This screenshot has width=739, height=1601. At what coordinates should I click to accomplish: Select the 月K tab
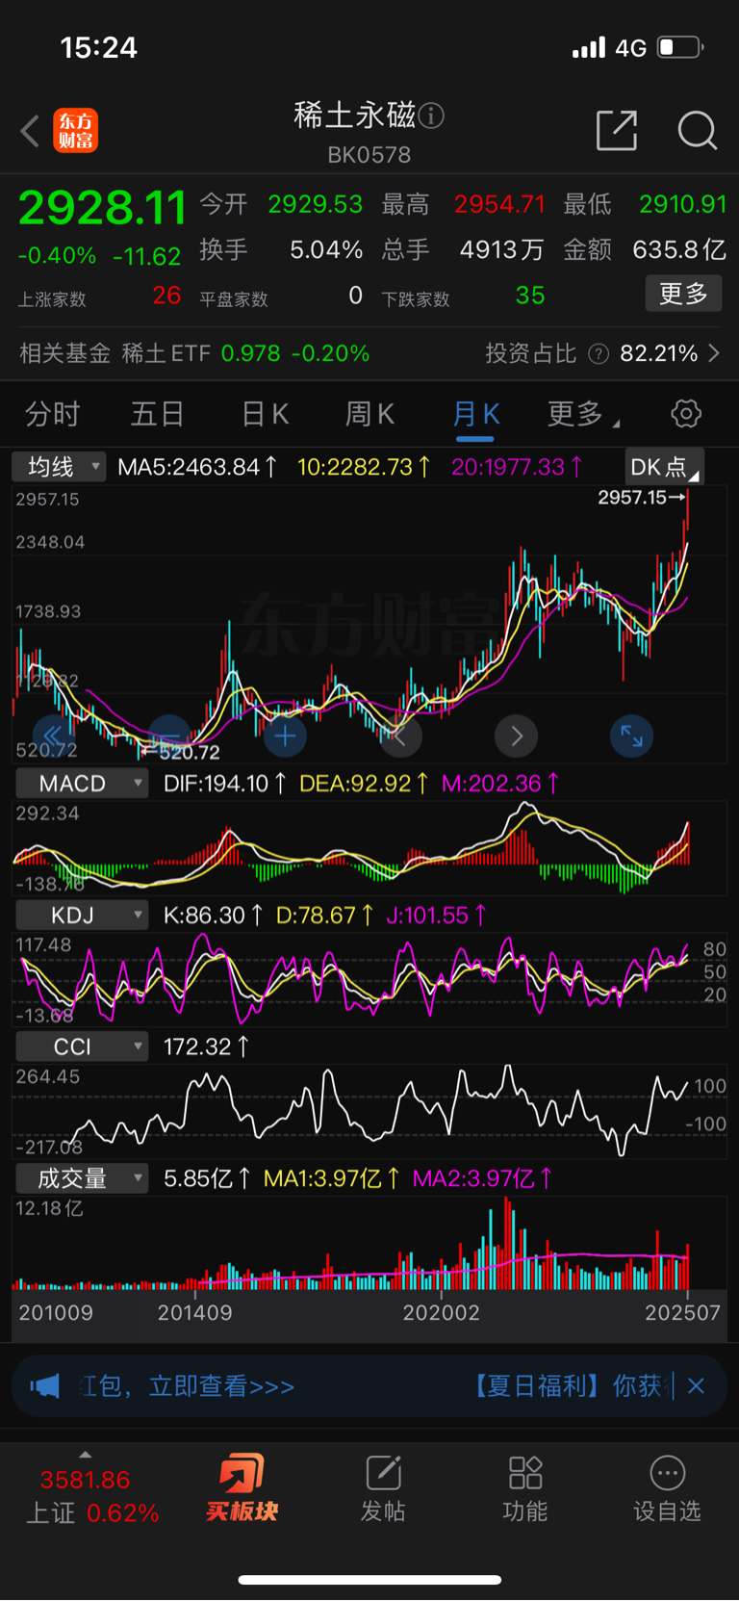pos(476,414)
